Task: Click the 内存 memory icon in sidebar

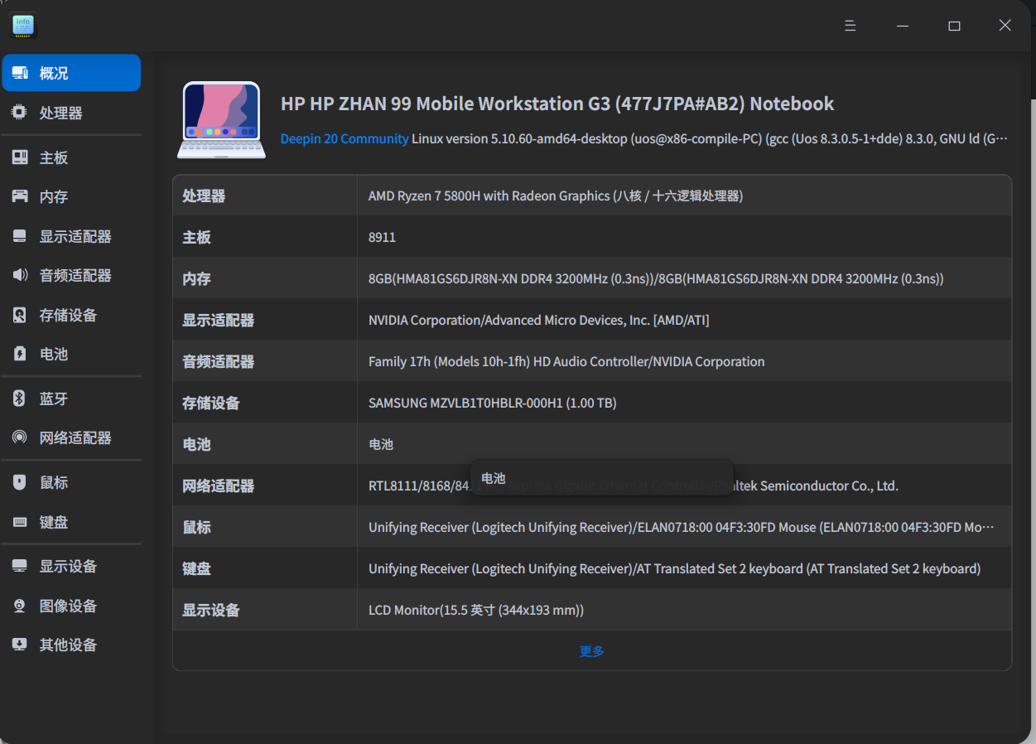Action: (20, 196)
